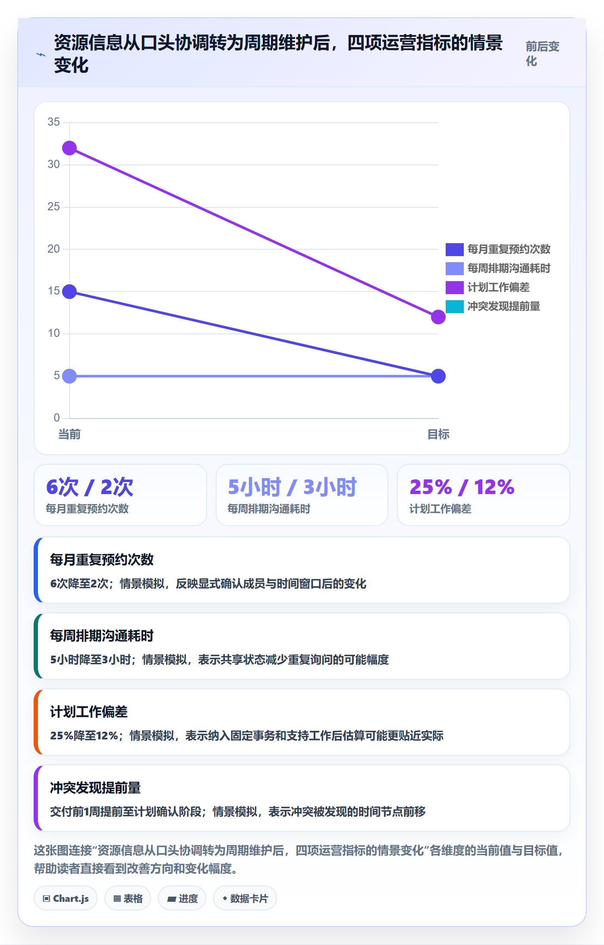This screenshot has width=604, height=945.
Task: Click the 每周排期沟通耗时 legend label
Action: (509, 268)
